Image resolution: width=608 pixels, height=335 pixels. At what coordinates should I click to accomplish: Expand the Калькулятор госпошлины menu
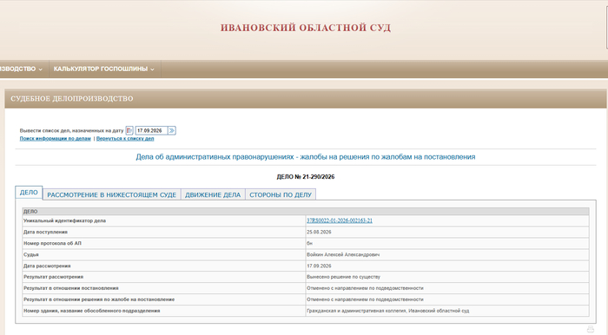104,69
